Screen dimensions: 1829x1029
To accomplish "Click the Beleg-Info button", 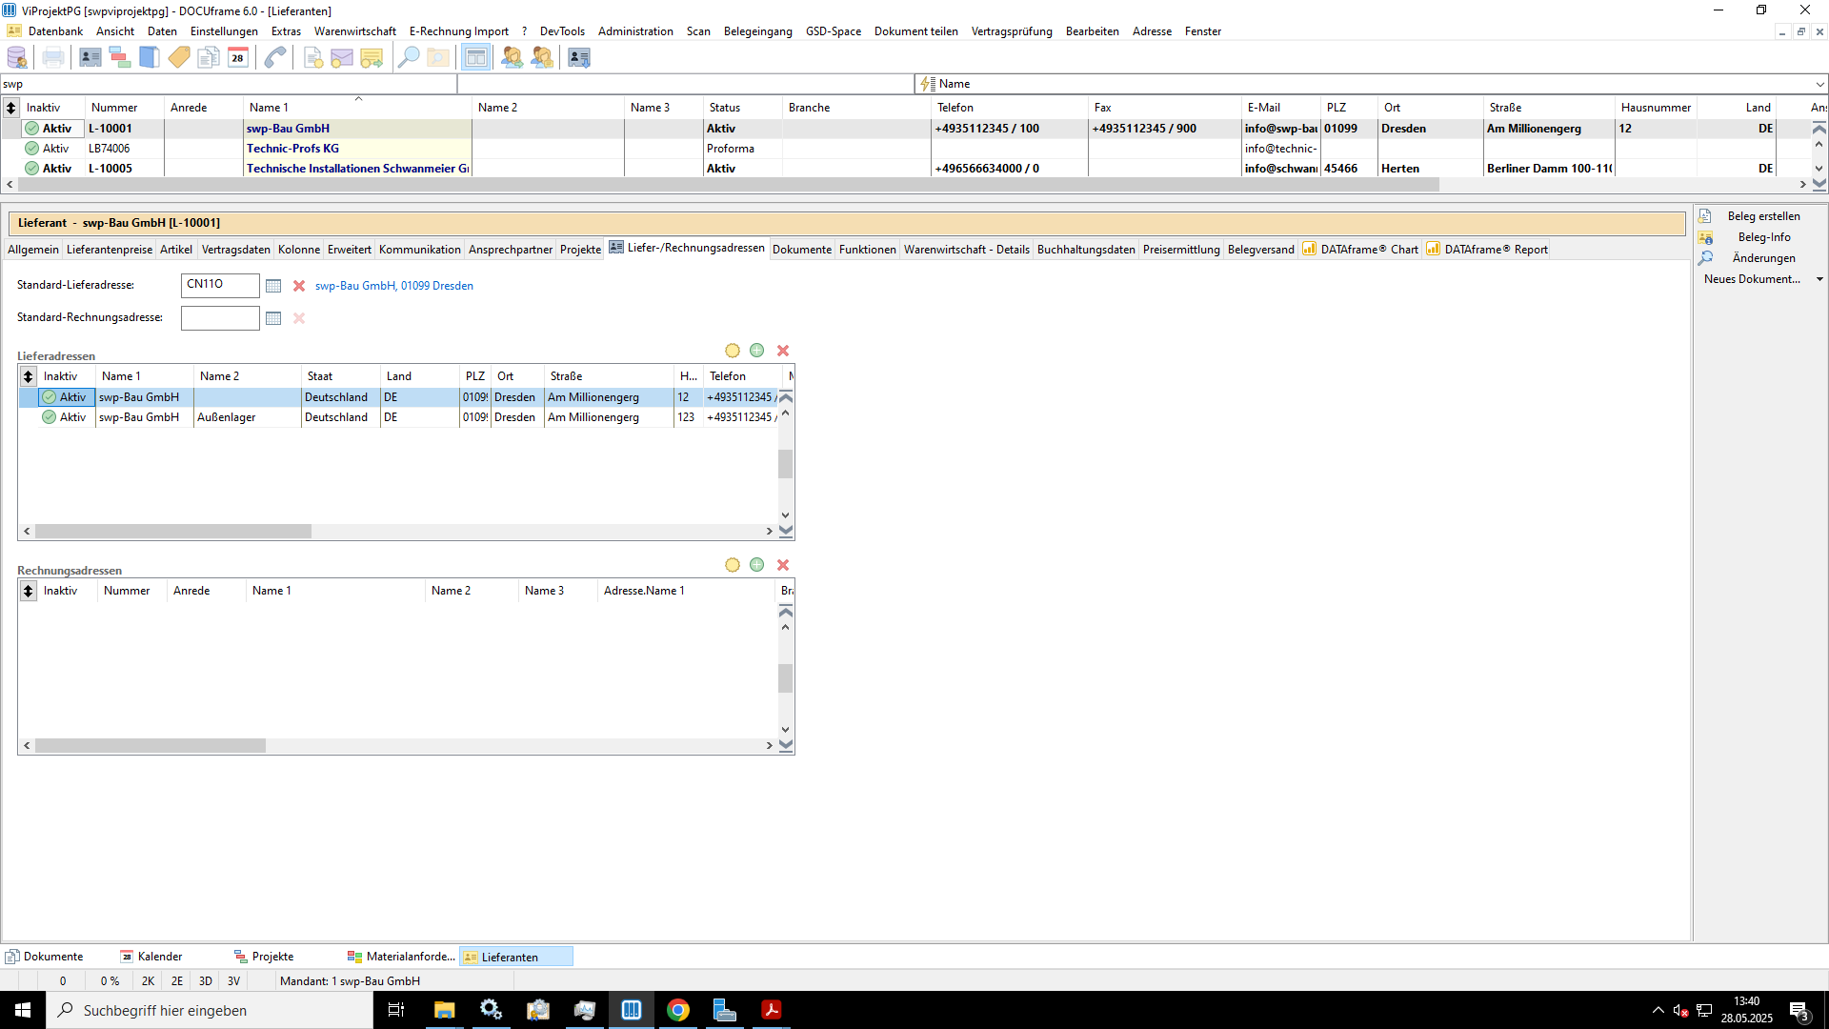I will (1762, 237).
